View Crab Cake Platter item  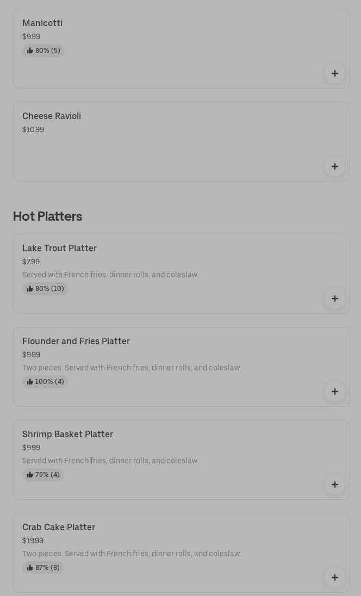(x=59, y=527)
